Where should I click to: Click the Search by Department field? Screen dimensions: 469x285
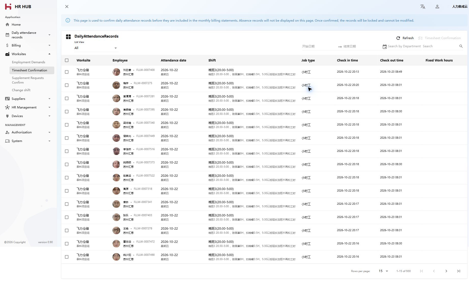point(404,46)
